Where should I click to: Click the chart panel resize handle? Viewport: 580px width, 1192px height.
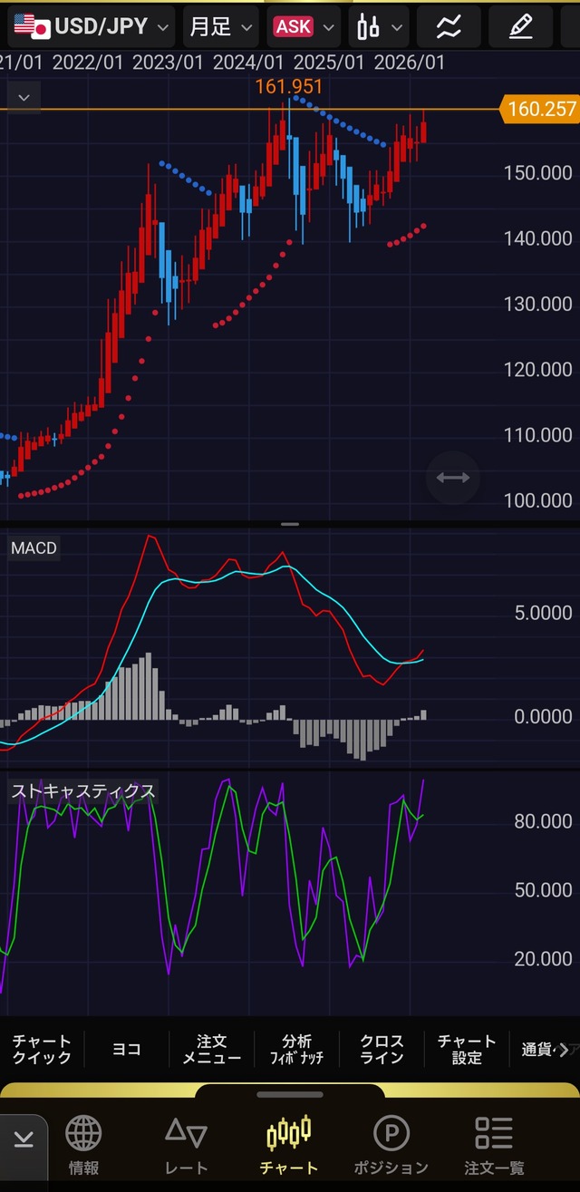290,524
